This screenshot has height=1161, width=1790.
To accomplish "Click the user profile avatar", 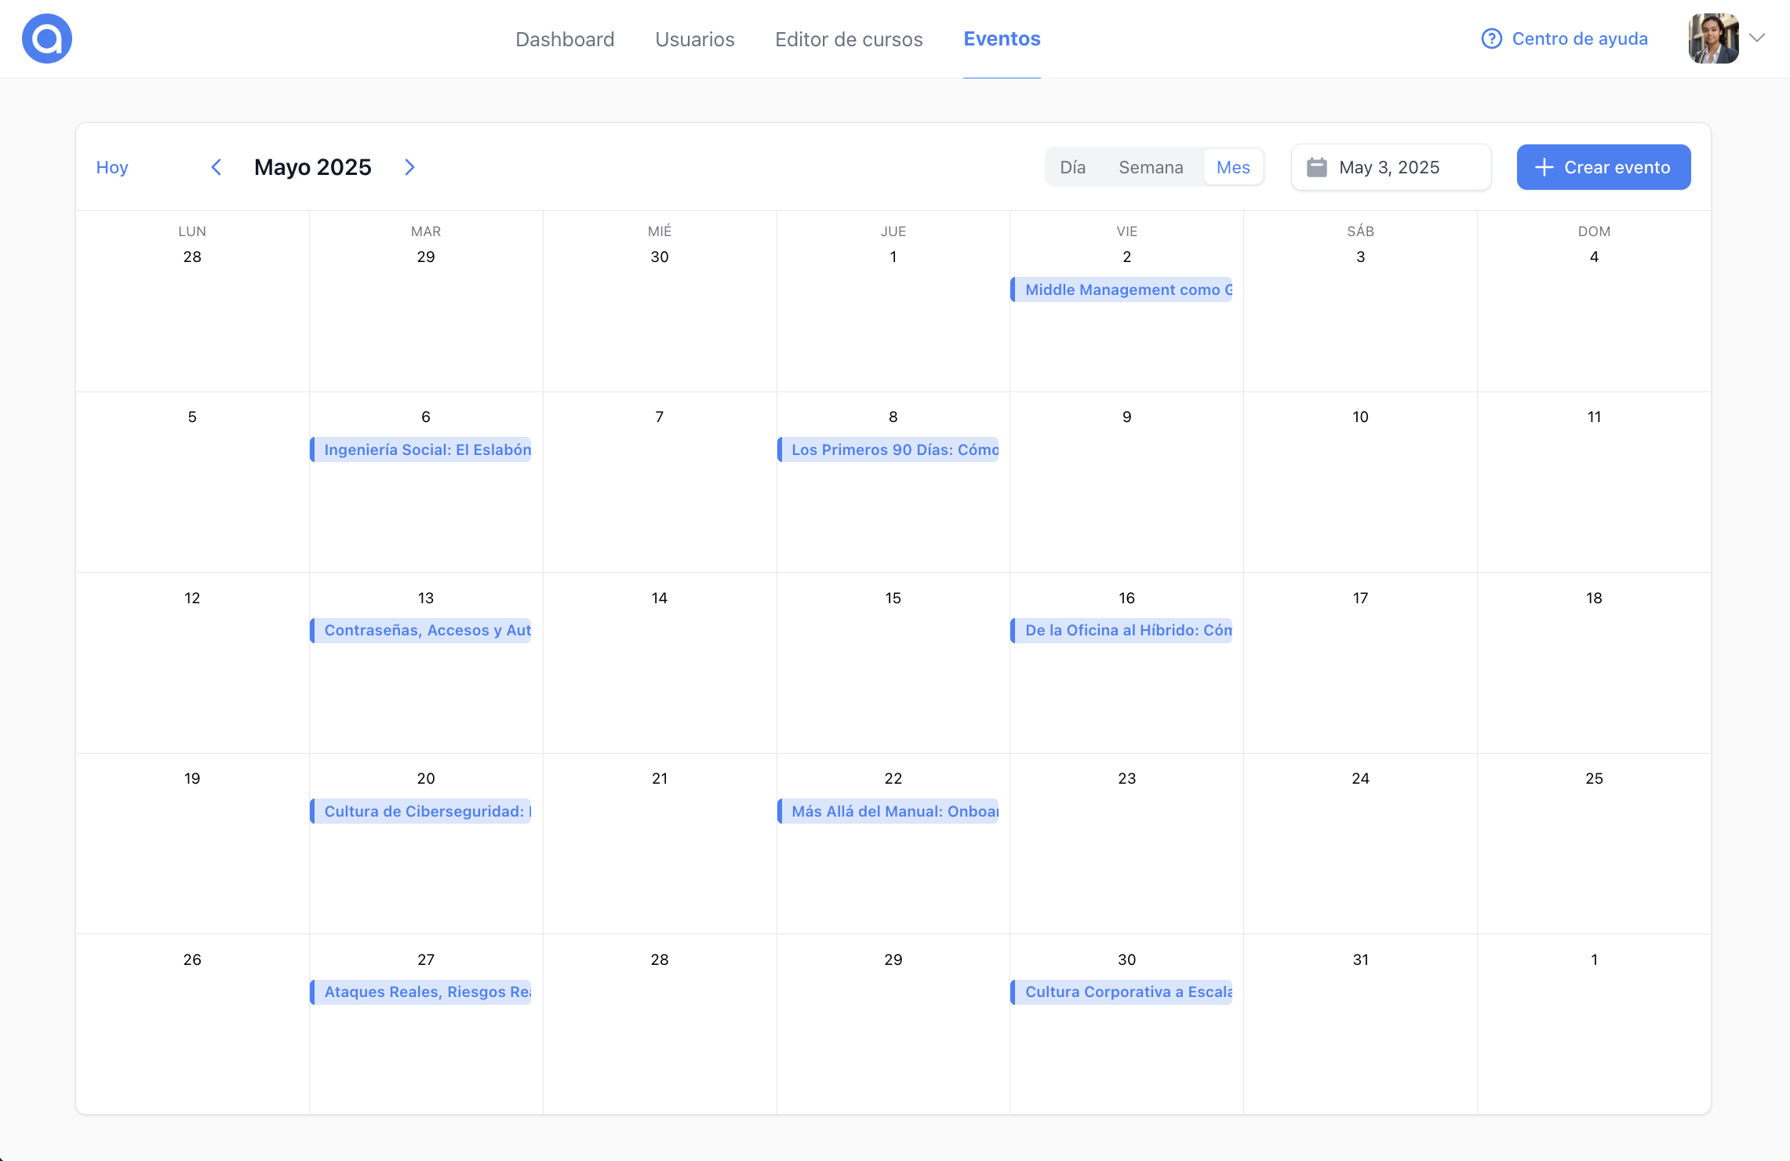I will click(x=1713, y=38).
